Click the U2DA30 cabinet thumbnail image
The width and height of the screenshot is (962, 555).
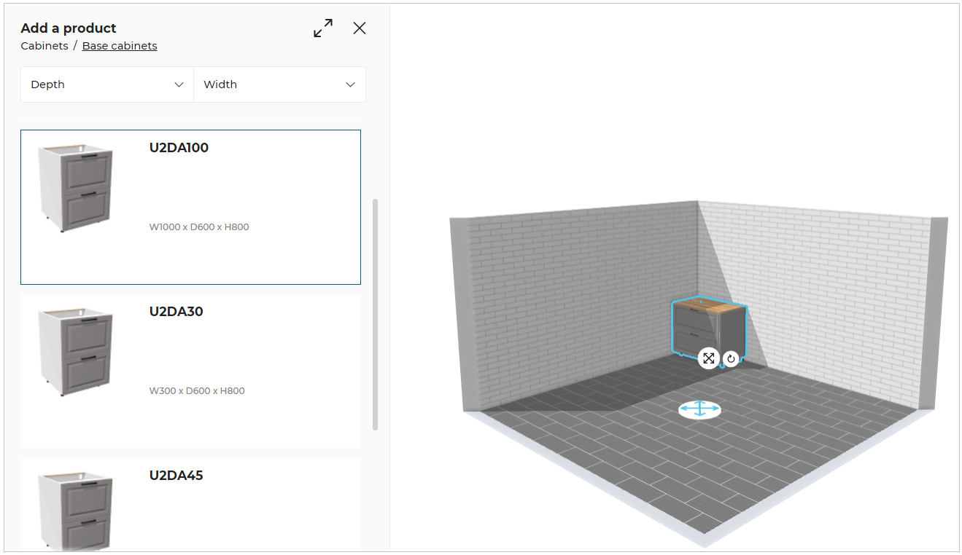click(x=77, y=352)
